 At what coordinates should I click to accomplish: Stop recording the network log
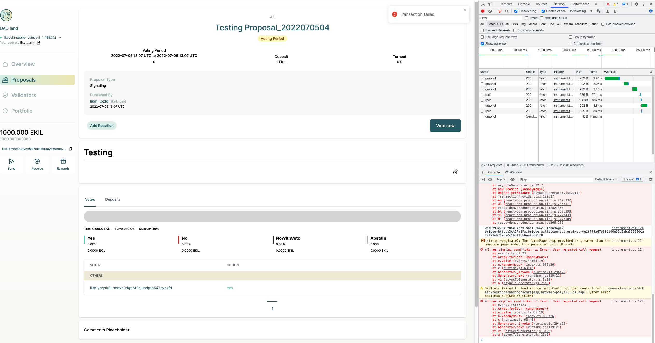coord(483,11)
